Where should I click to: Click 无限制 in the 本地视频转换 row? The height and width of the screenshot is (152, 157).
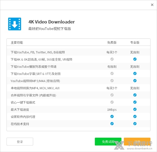(x=135, y=88)
